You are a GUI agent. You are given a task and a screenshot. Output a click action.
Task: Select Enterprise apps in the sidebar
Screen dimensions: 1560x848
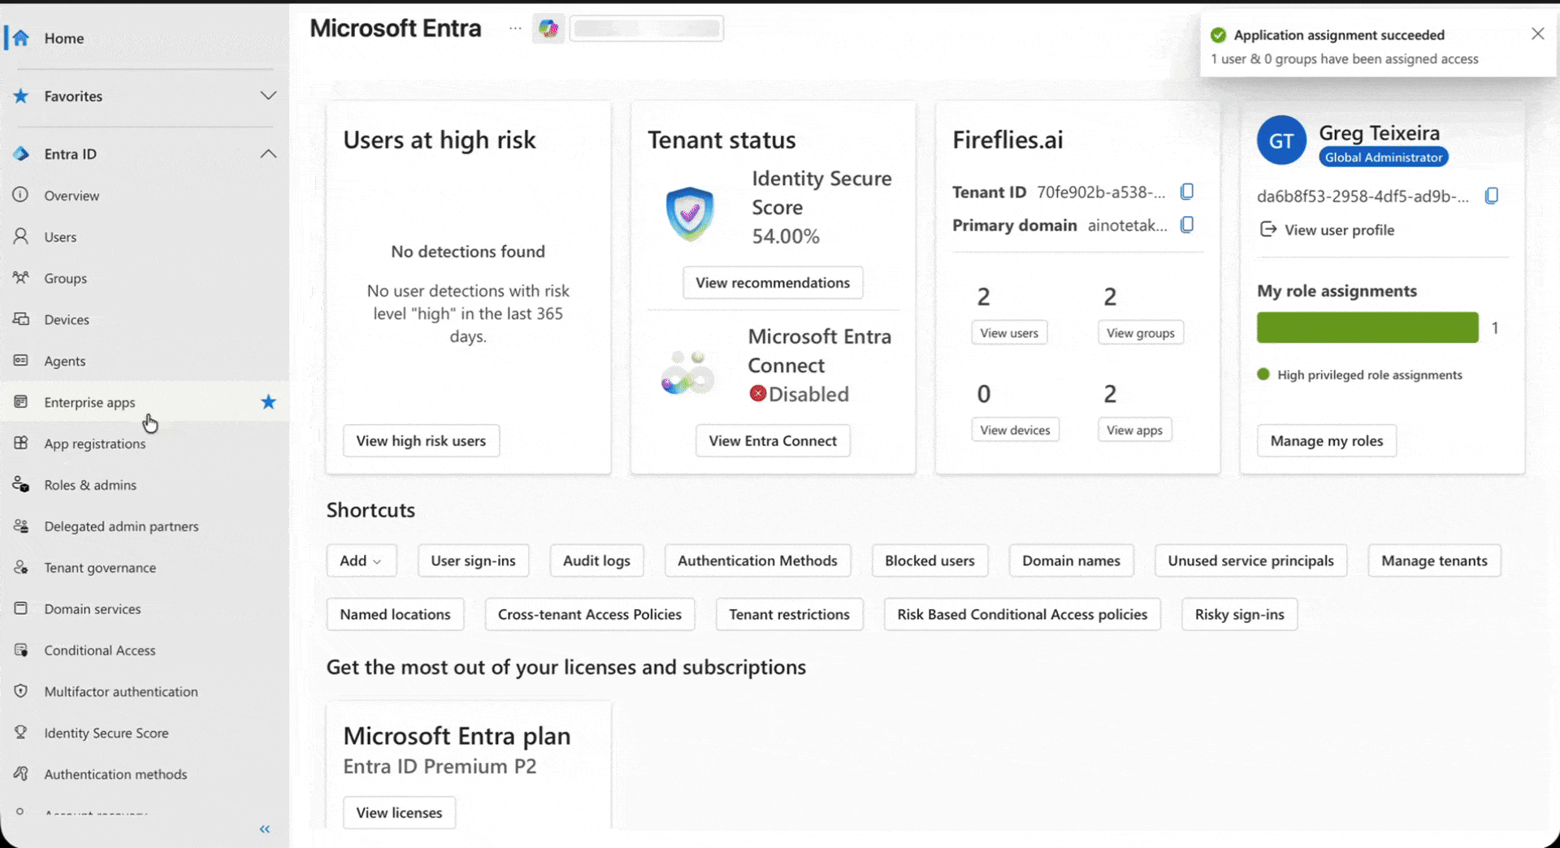145,402
